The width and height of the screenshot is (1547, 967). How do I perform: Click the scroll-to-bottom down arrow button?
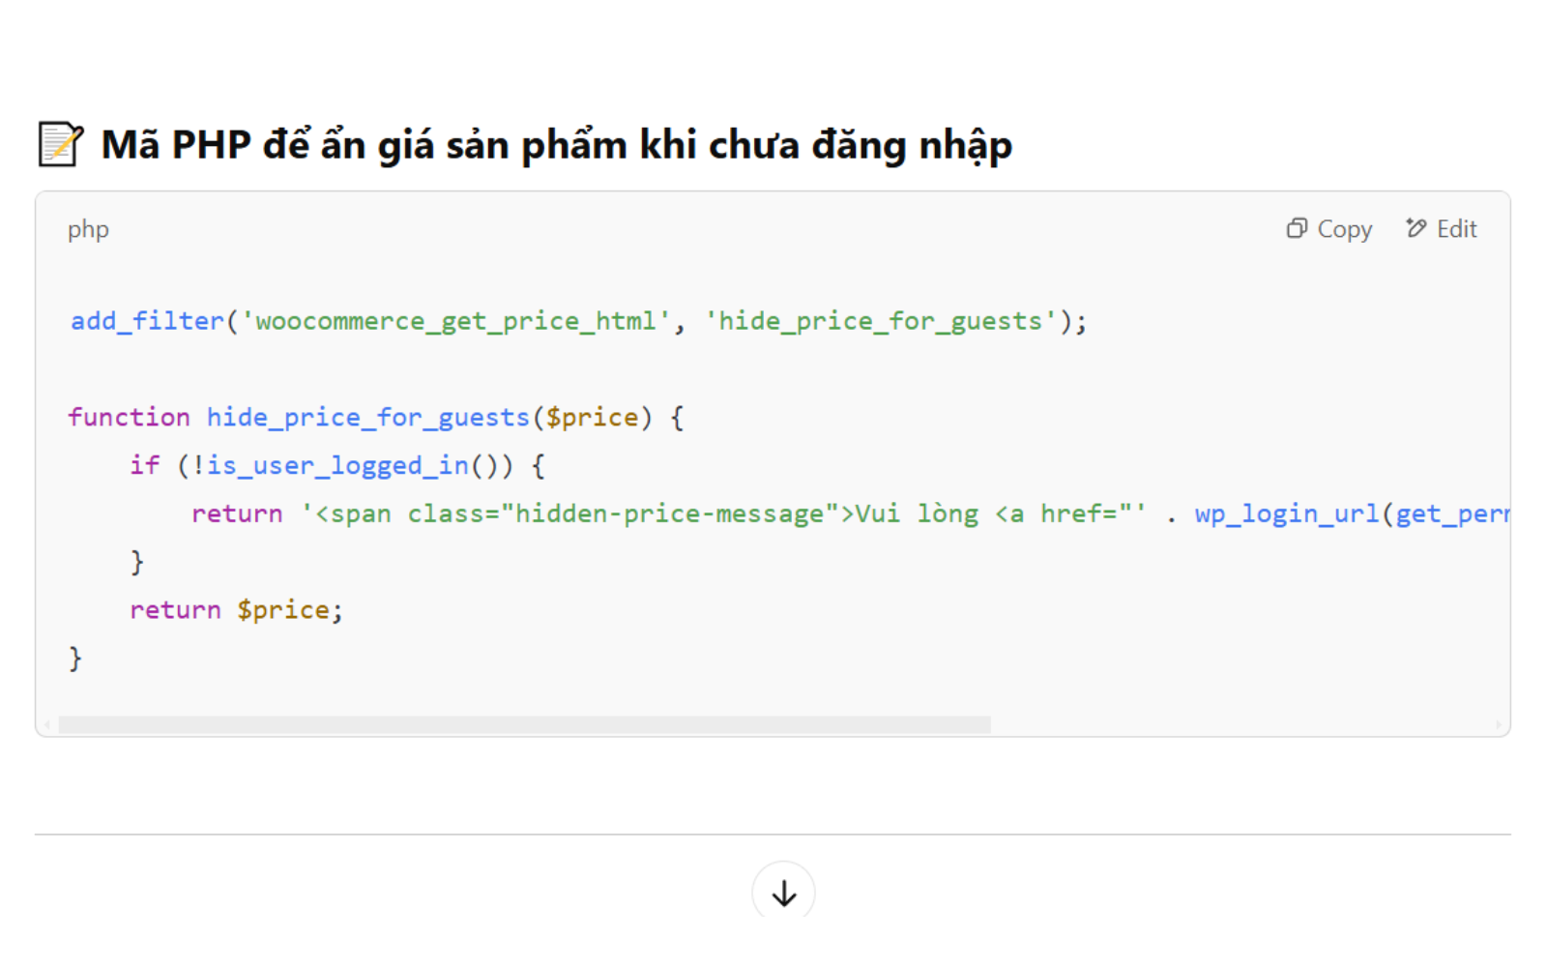pos(783,893)
